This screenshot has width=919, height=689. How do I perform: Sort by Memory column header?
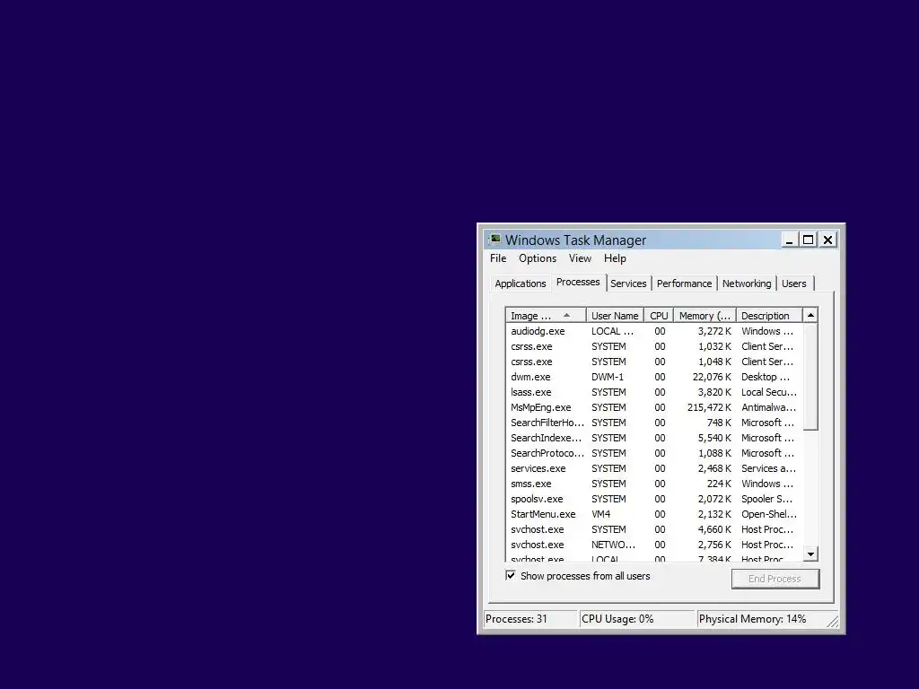(x=705, y=316)
